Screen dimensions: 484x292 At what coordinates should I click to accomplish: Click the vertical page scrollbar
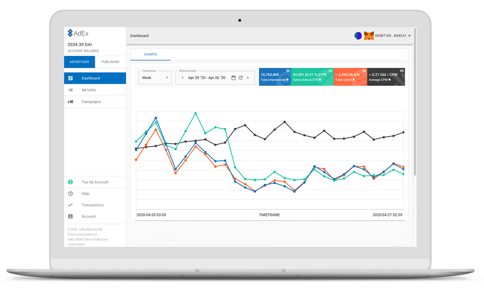(x=415, y=102)
